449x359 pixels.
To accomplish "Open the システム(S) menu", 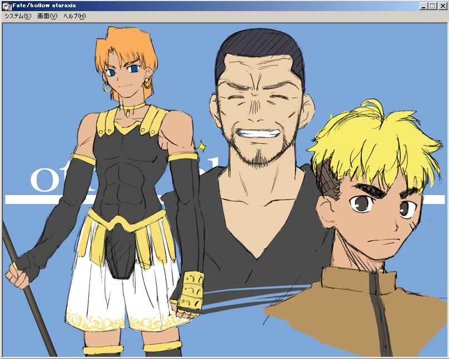I will click(18, 16).
